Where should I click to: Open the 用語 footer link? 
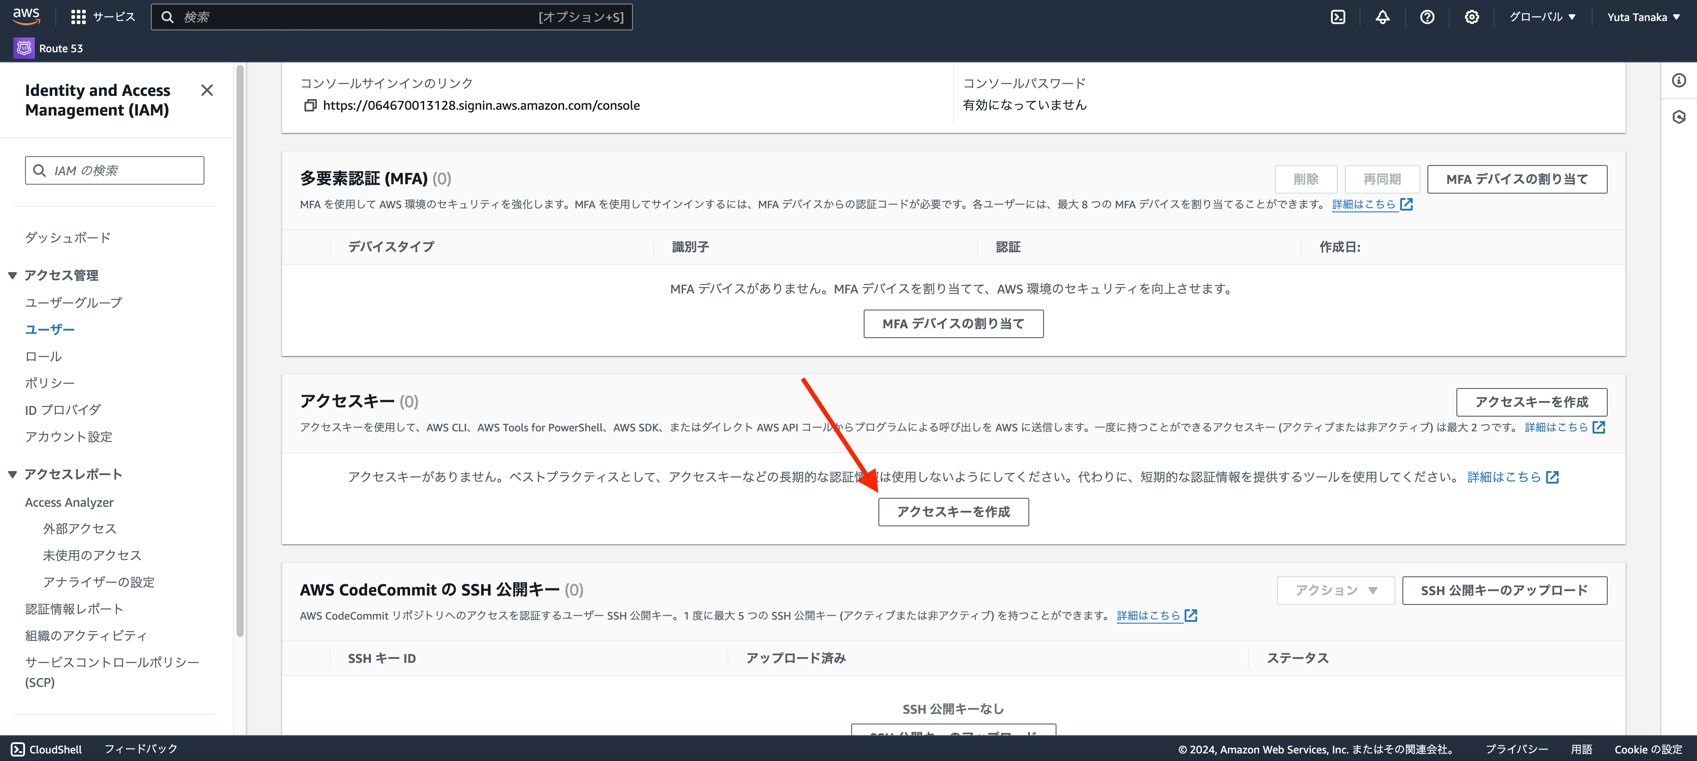[1581, 750]
